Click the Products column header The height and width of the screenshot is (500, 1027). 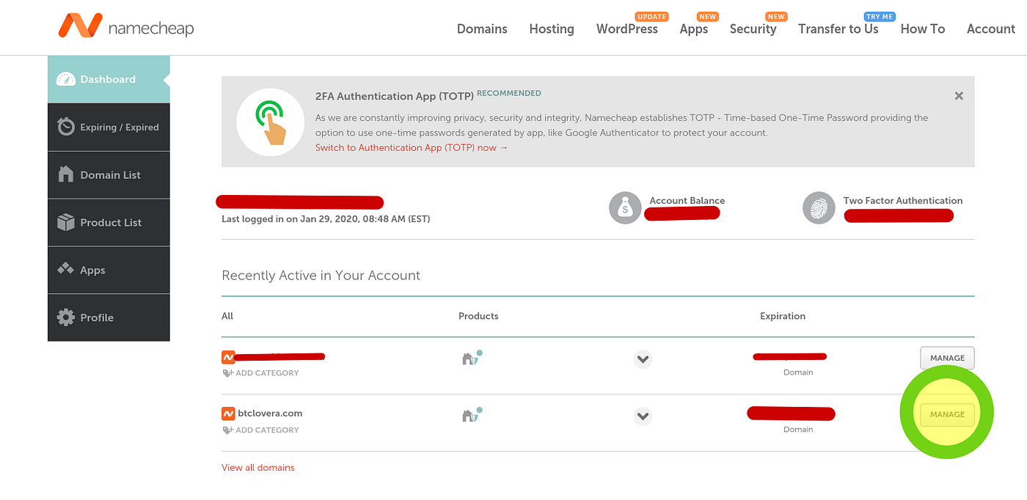click(x=478, y=316)
